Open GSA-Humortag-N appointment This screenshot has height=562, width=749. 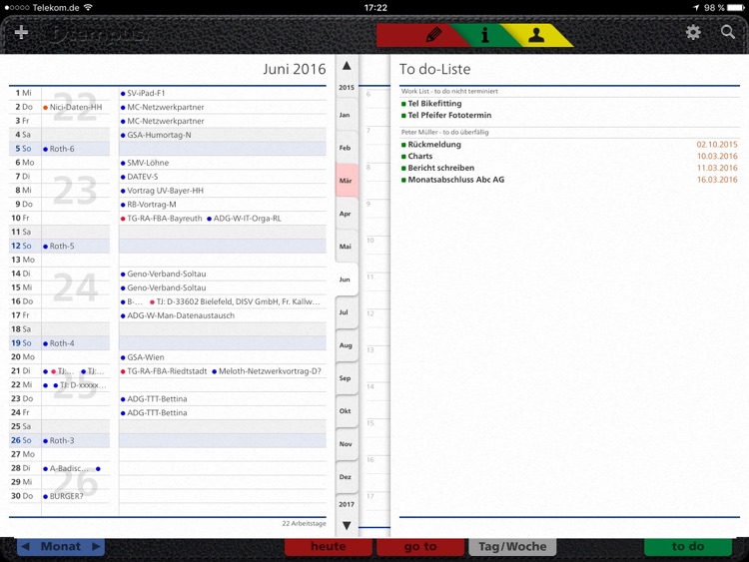(156, 135)
